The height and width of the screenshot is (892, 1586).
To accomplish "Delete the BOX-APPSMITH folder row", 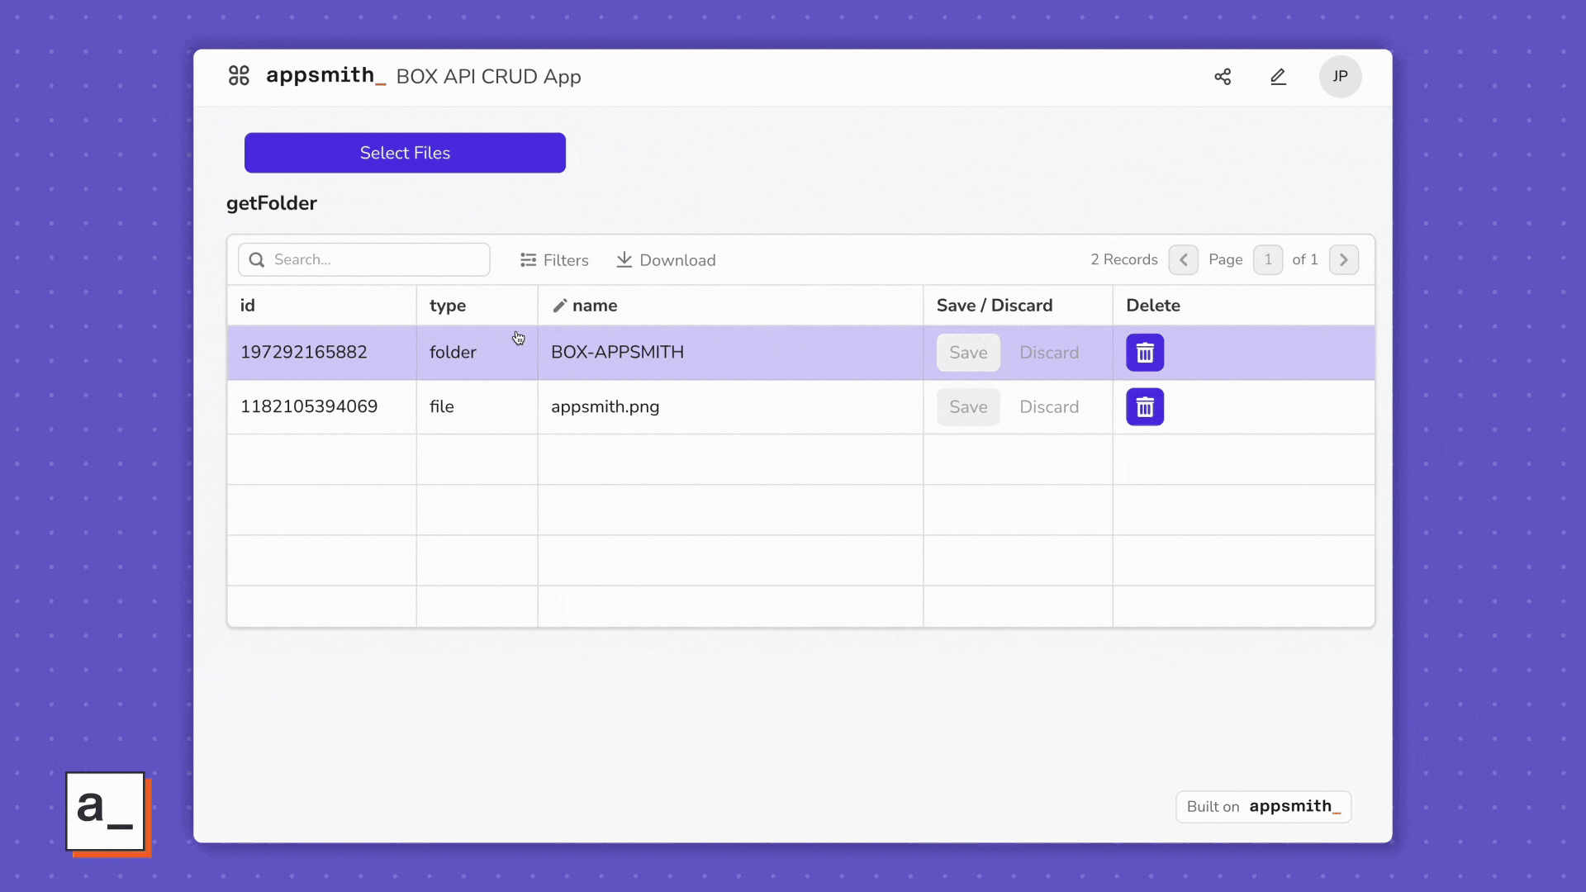I will [1145, 353].
